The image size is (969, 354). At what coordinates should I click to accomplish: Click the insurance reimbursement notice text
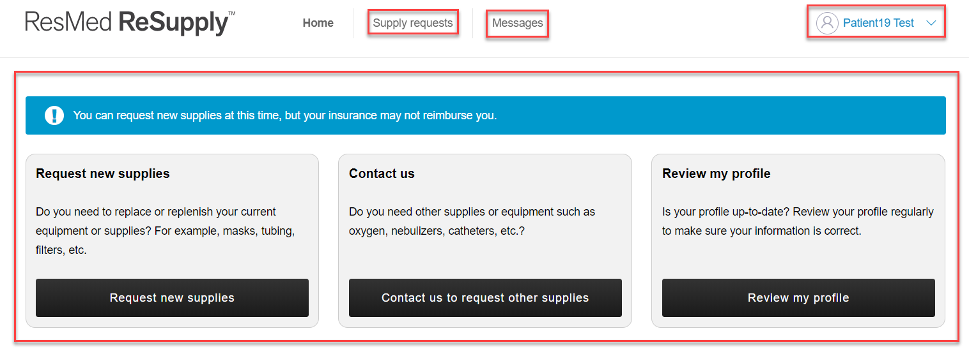[284, 115]
